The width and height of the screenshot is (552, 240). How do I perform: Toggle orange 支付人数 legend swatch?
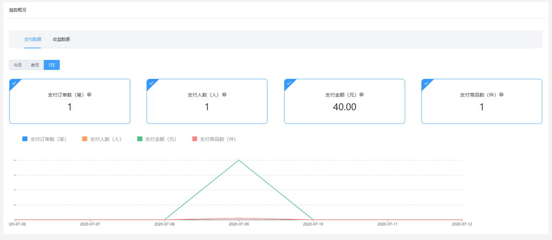[x=84, y=139]
